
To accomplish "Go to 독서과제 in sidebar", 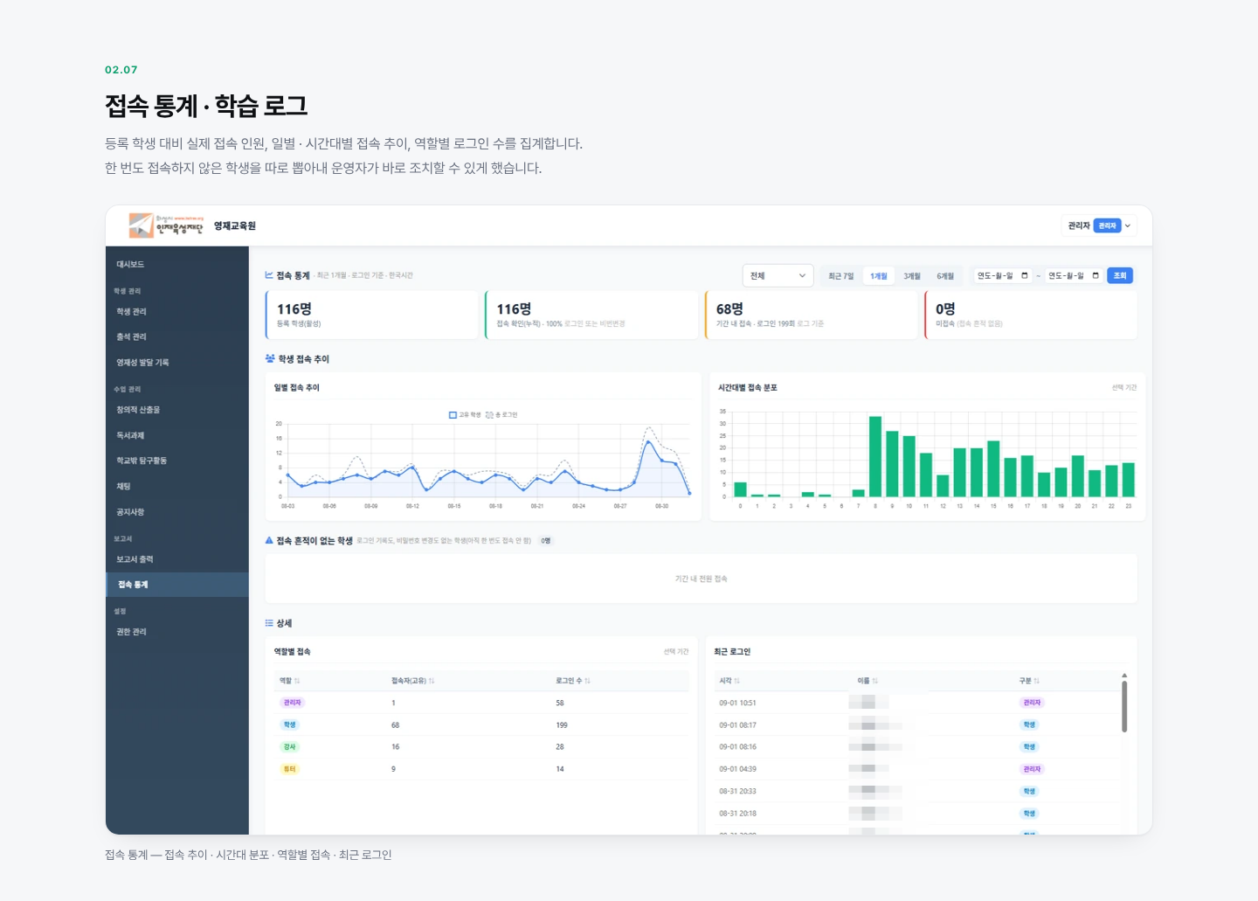I will click(x=177, y=435).
